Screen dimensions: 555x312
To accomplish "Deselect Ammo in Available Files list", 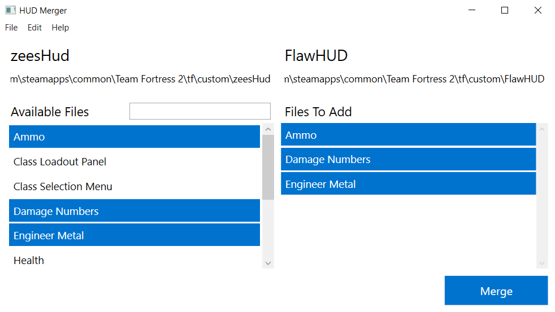I will pyautogui.click(x=135, y=137).
